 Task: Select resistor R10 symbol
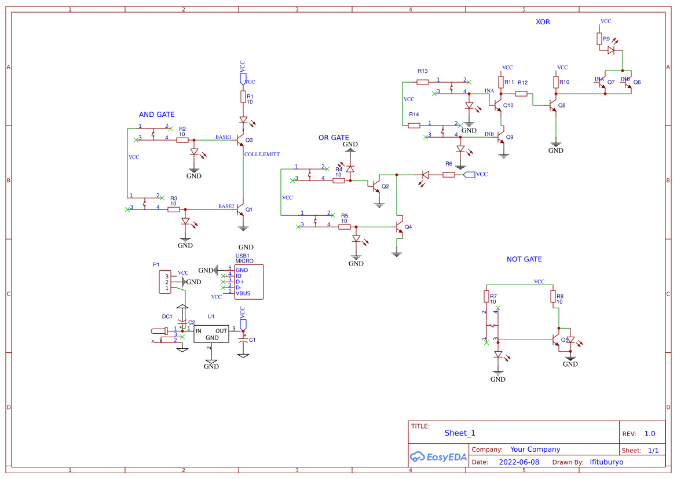[556, 82]
